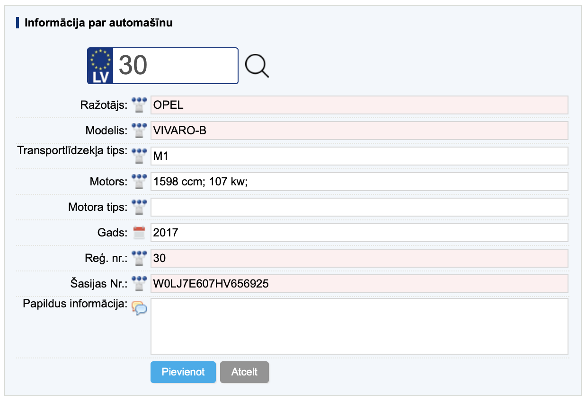Click the Transportlīdzekļa tips label
586x401 pixels.
coord(73,151)
